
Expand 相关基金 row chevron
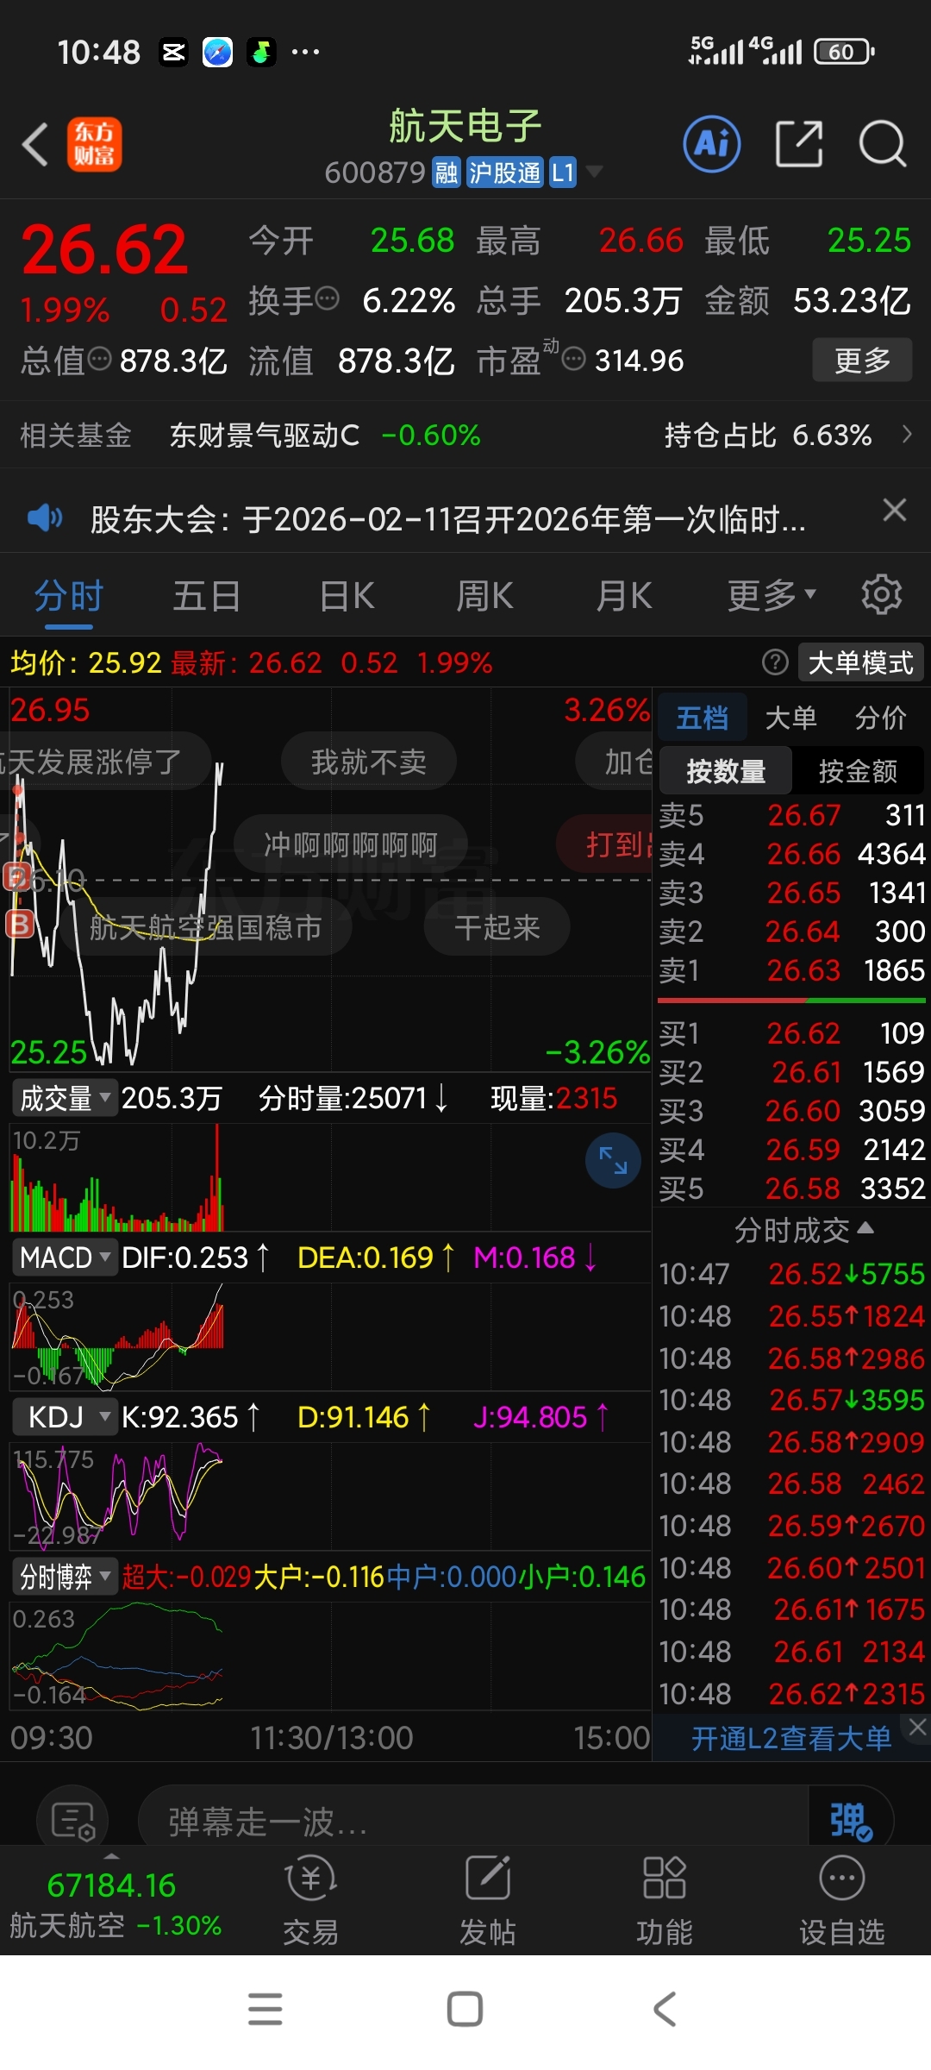(x=907, y=434)
